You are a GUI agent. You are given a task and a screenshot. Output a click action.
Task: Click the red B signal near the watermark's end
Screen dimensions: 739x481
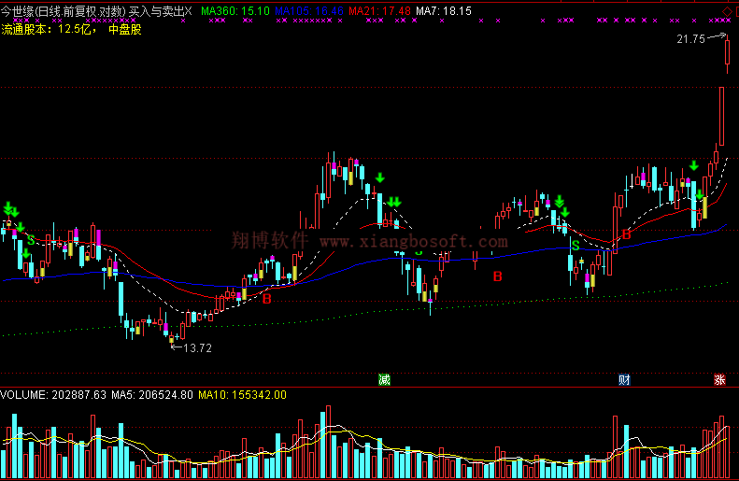tap(497, 276)
